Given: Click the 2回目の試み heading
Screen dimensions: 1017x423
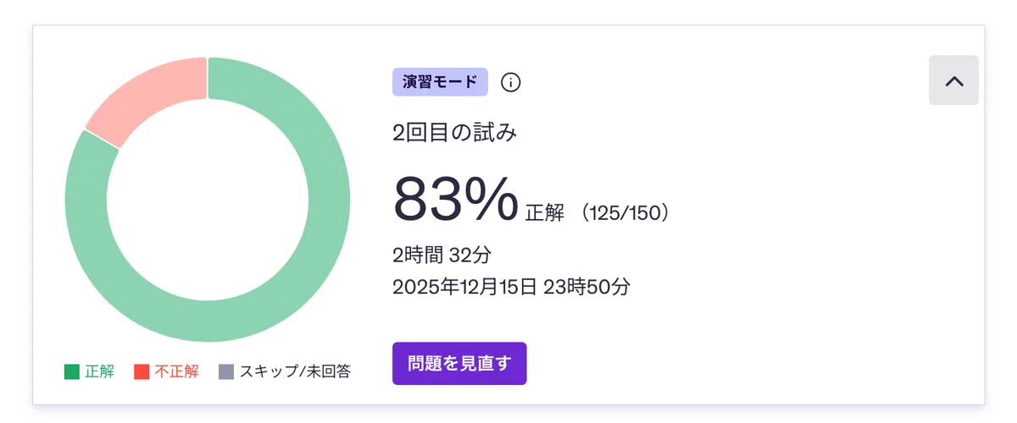Looking at the screenshot, I should tap(455, 133).
